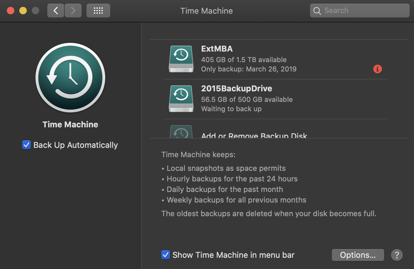Click the 'Waiting to back up' status
414x269 pixels.
(231, 109)
